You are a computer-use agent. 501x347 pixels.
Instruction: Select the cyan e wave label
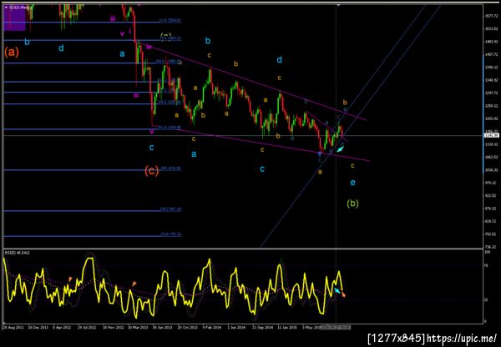click(x=352, y=183)
